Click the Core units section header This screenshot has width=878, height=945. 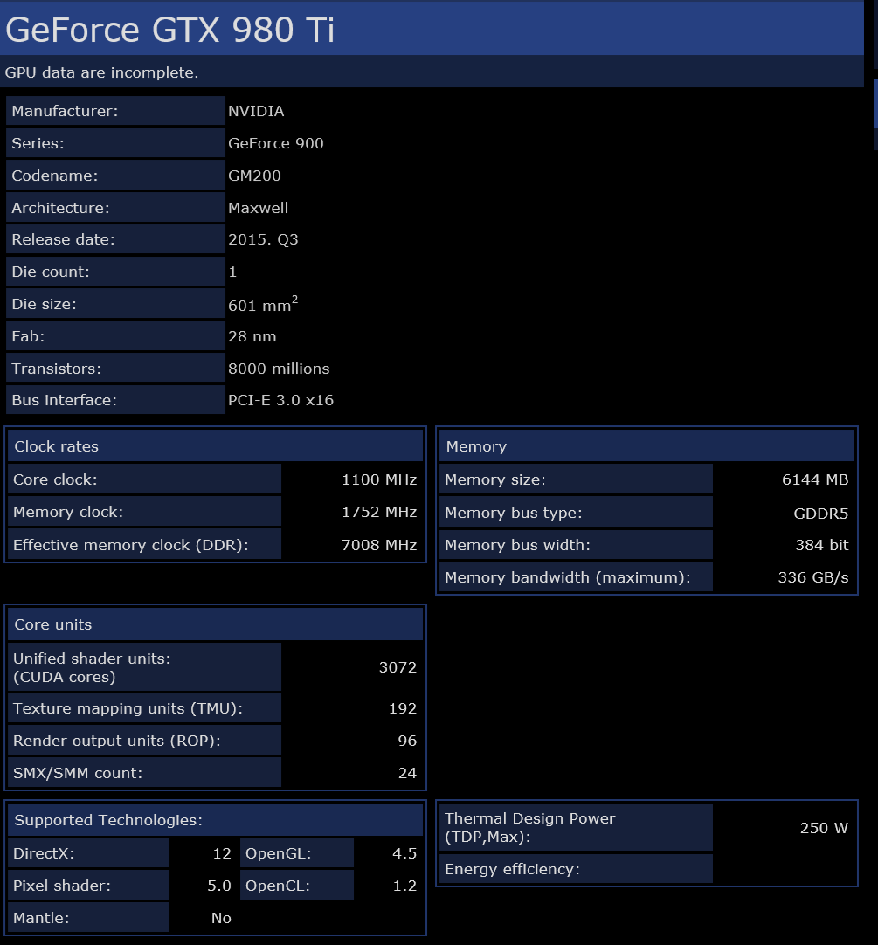(215, 624)
